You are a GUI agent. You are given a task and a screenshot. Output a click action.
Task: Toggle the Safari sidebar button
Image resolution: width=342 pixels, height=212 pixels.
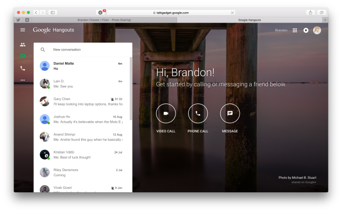click(x=52, y=13)
